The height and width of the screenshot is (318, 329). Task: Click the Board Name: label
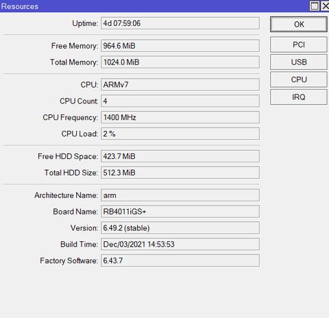pos(75,212)
